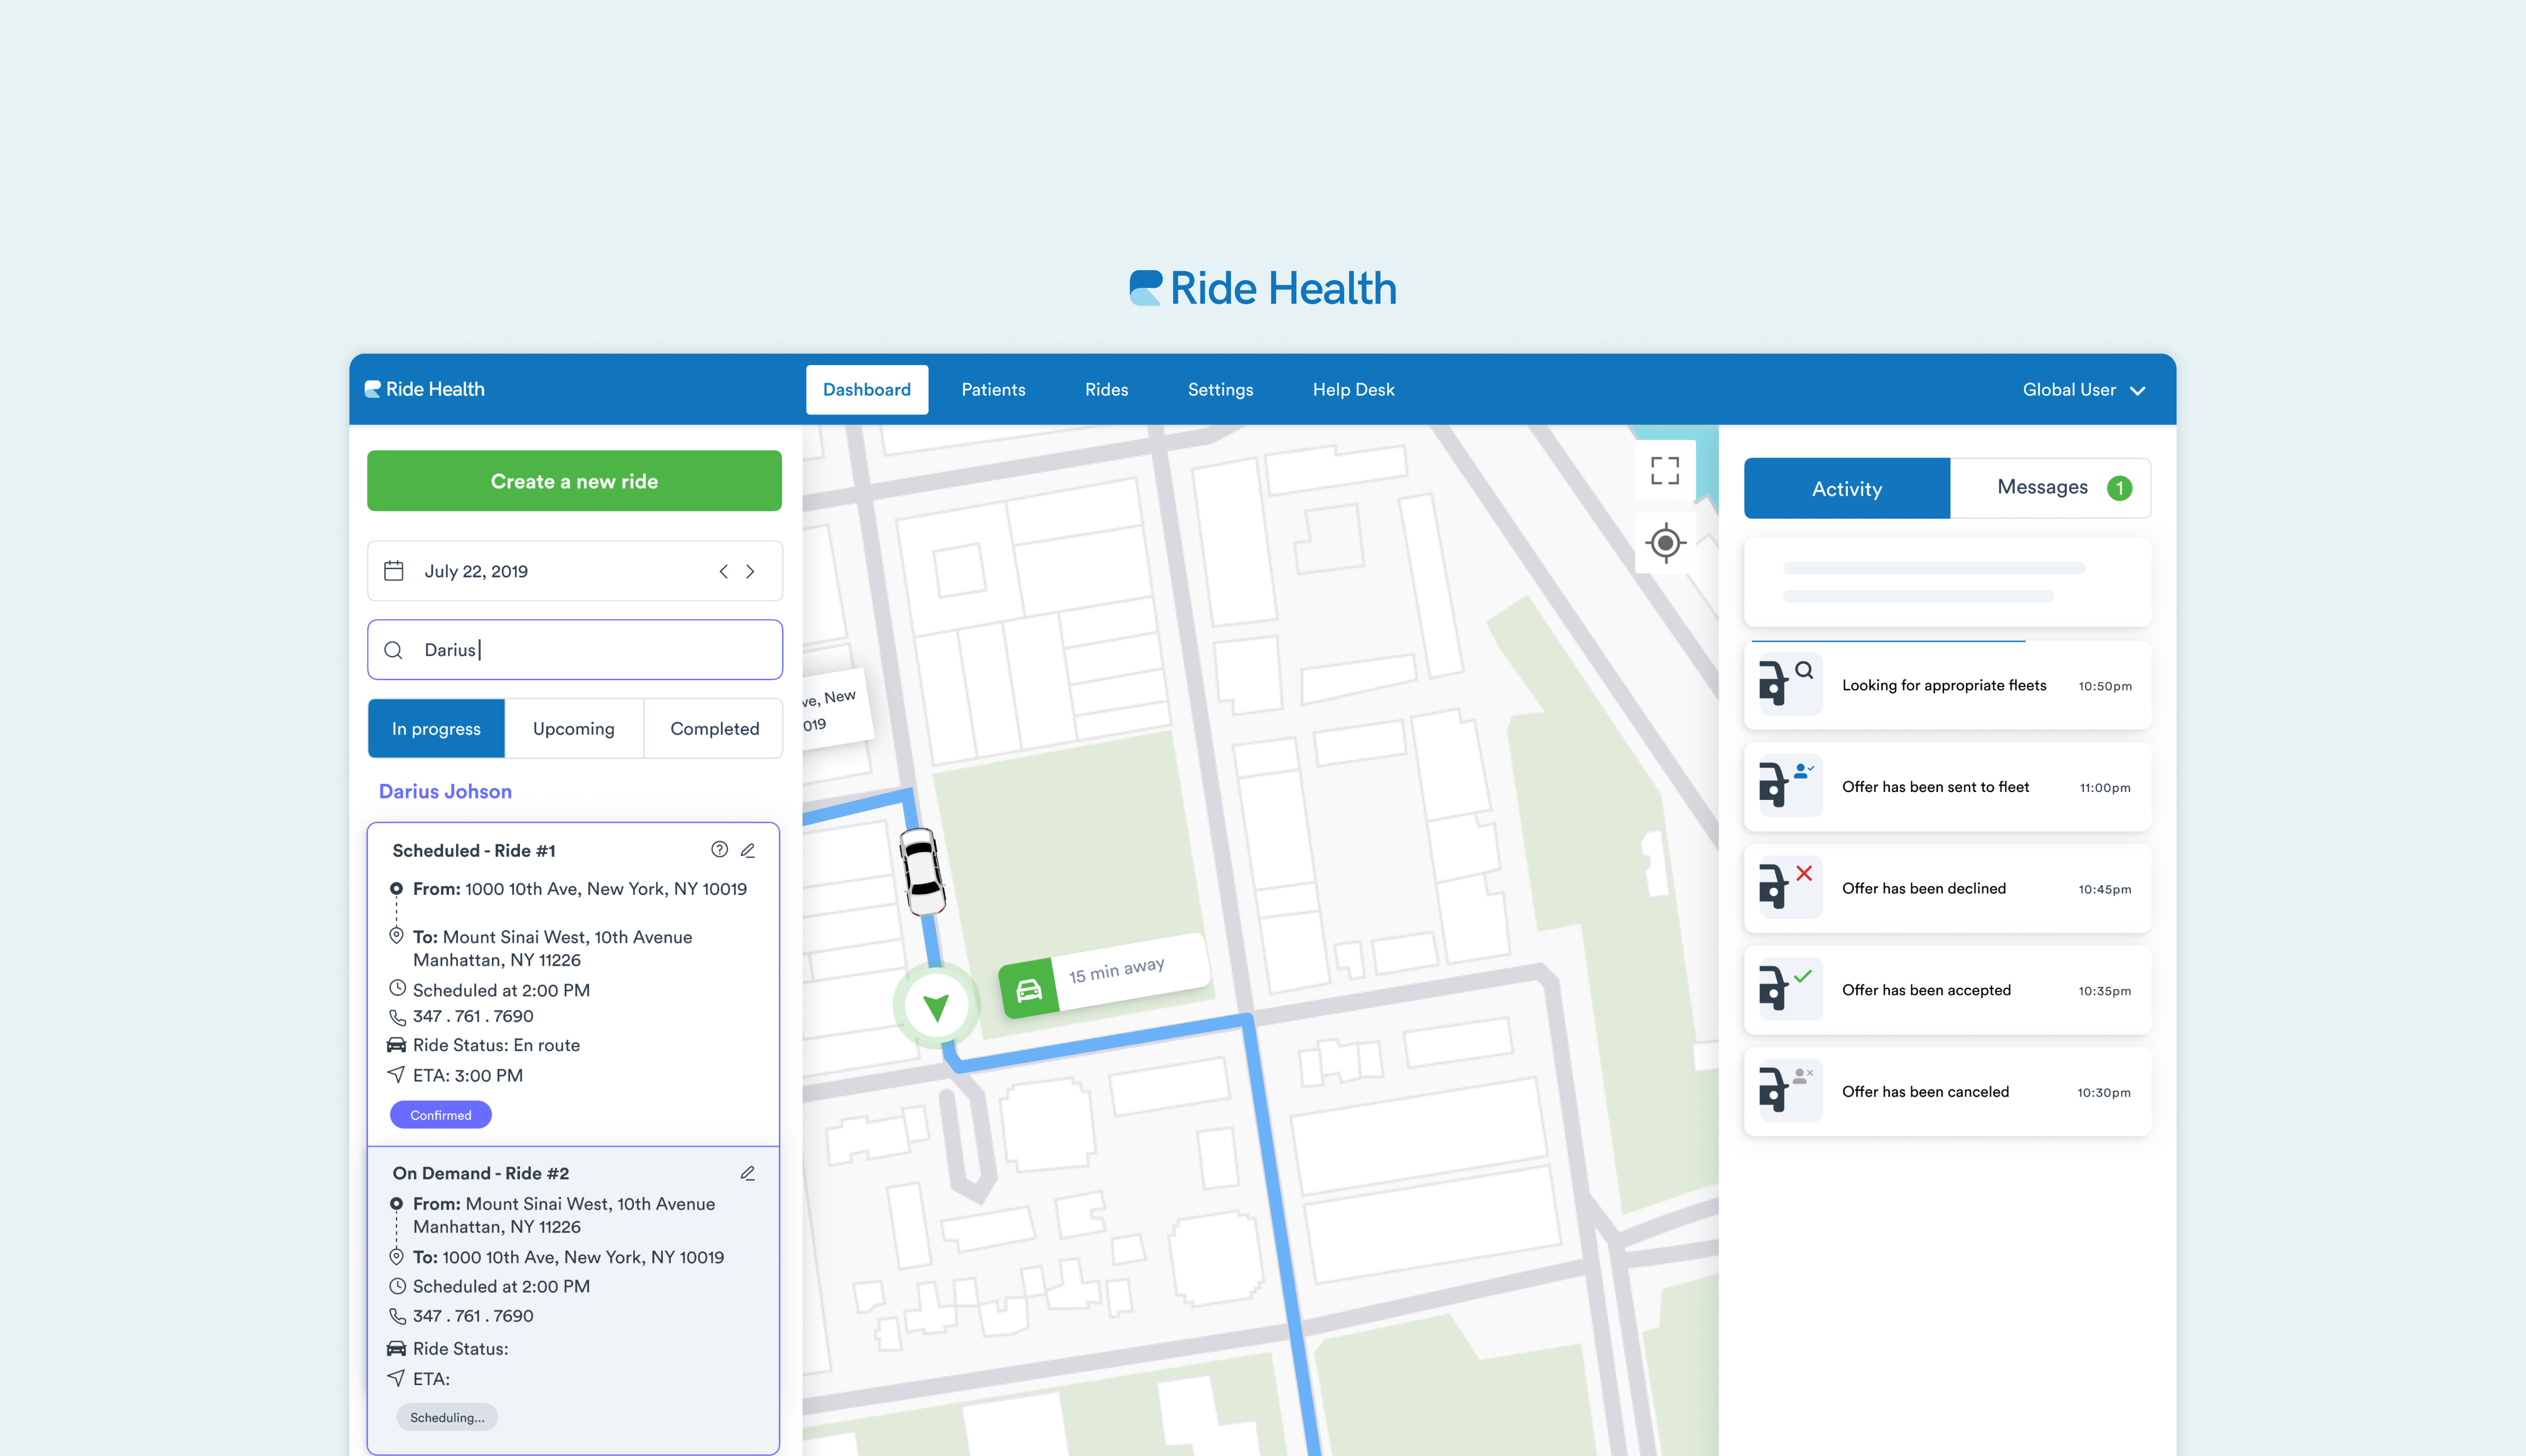Switch to the Upcoming rides tab

pos(573,729)
